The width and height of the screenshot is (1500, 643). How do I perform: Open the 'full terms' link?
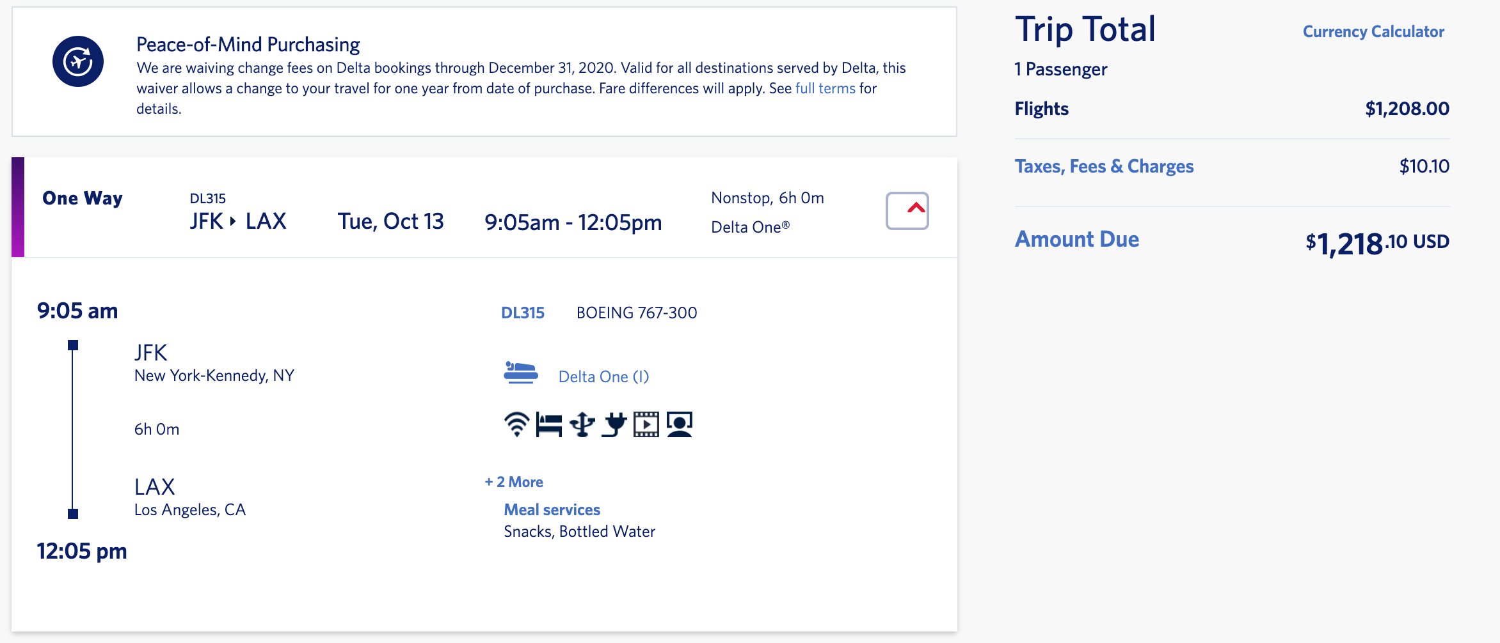point(825,88)
